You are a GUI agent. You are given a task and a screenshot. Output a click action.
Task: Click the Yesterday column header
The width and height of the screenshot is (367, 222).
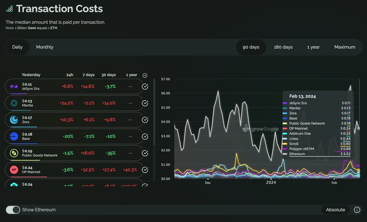point(31,75)
